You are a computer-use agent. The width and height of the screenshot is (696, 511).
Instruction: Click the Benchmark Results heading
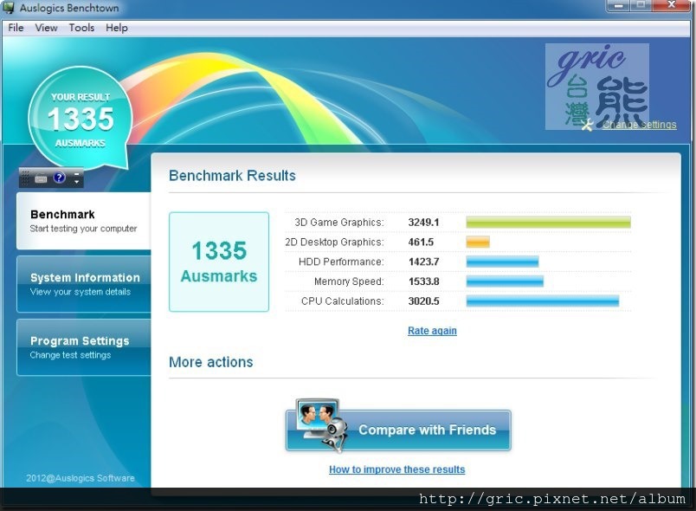coord(232,176)
